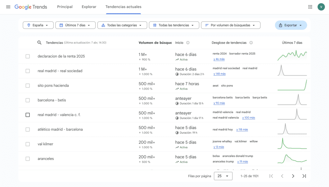Open the sparkline chart for aranceles
This screenshot has height=187, width=329.
pyautogui.click(x=292, y=159)
